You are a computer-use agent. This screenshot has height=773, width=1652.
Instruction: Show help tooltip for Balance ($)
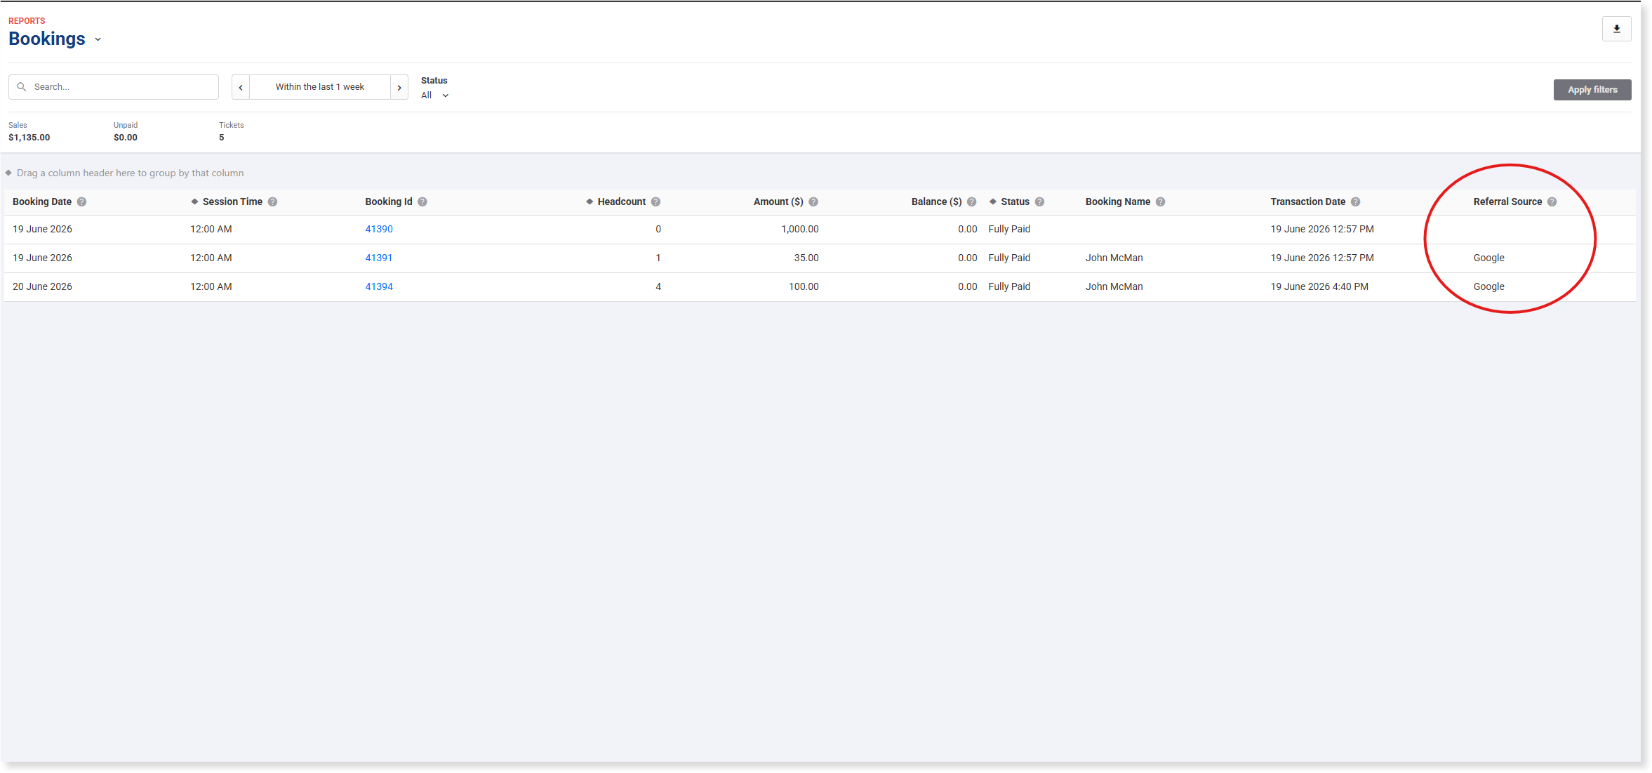point(972,201)
